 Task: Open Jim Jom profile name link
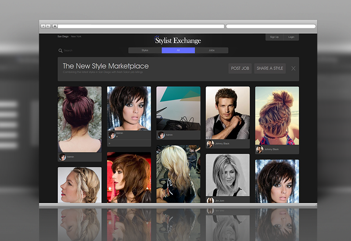pyautogui.click(x=220, y=201)
